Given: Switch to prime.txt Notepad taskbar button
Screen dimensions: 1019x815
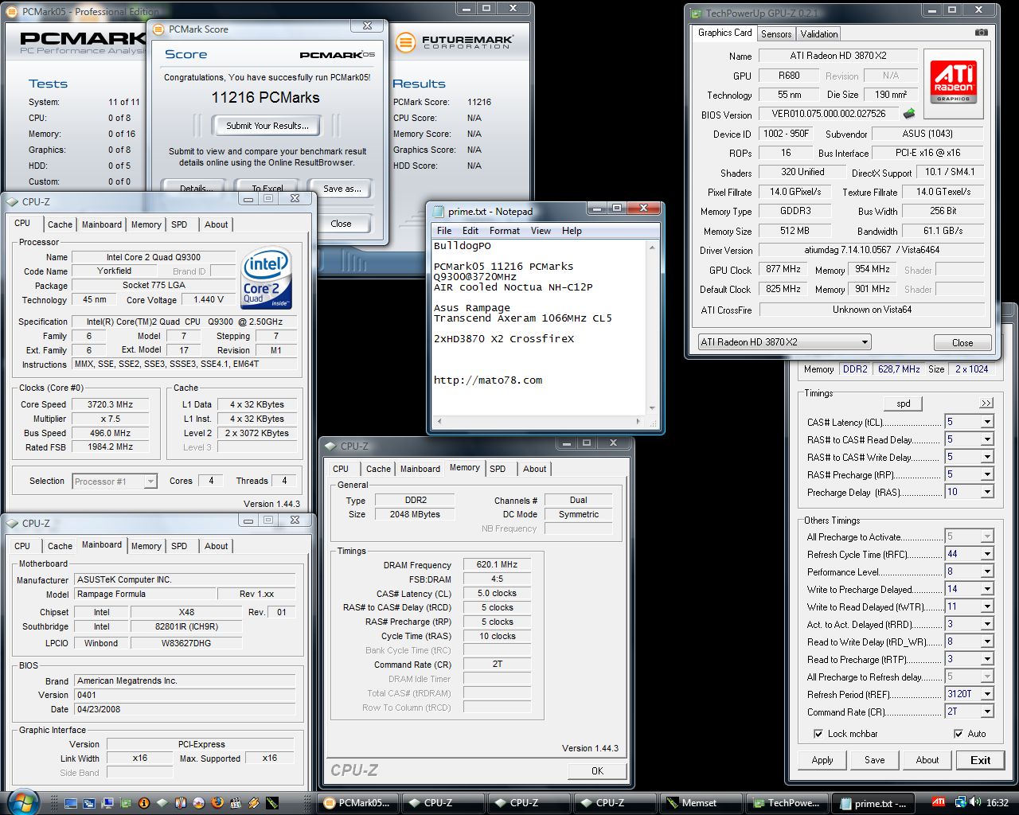Looking at the screenshot, I should point(873,803).
